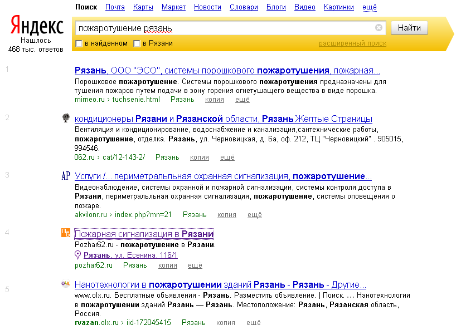Viewport: 456px width, 325px height.
Task: Clear the search query using the X icon
Action: pos(379,27)
